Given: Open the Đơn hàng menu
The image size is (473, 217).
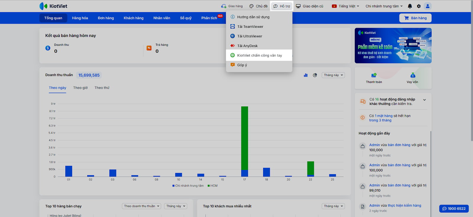Looking at the screenshot, I should click(106, 18).
